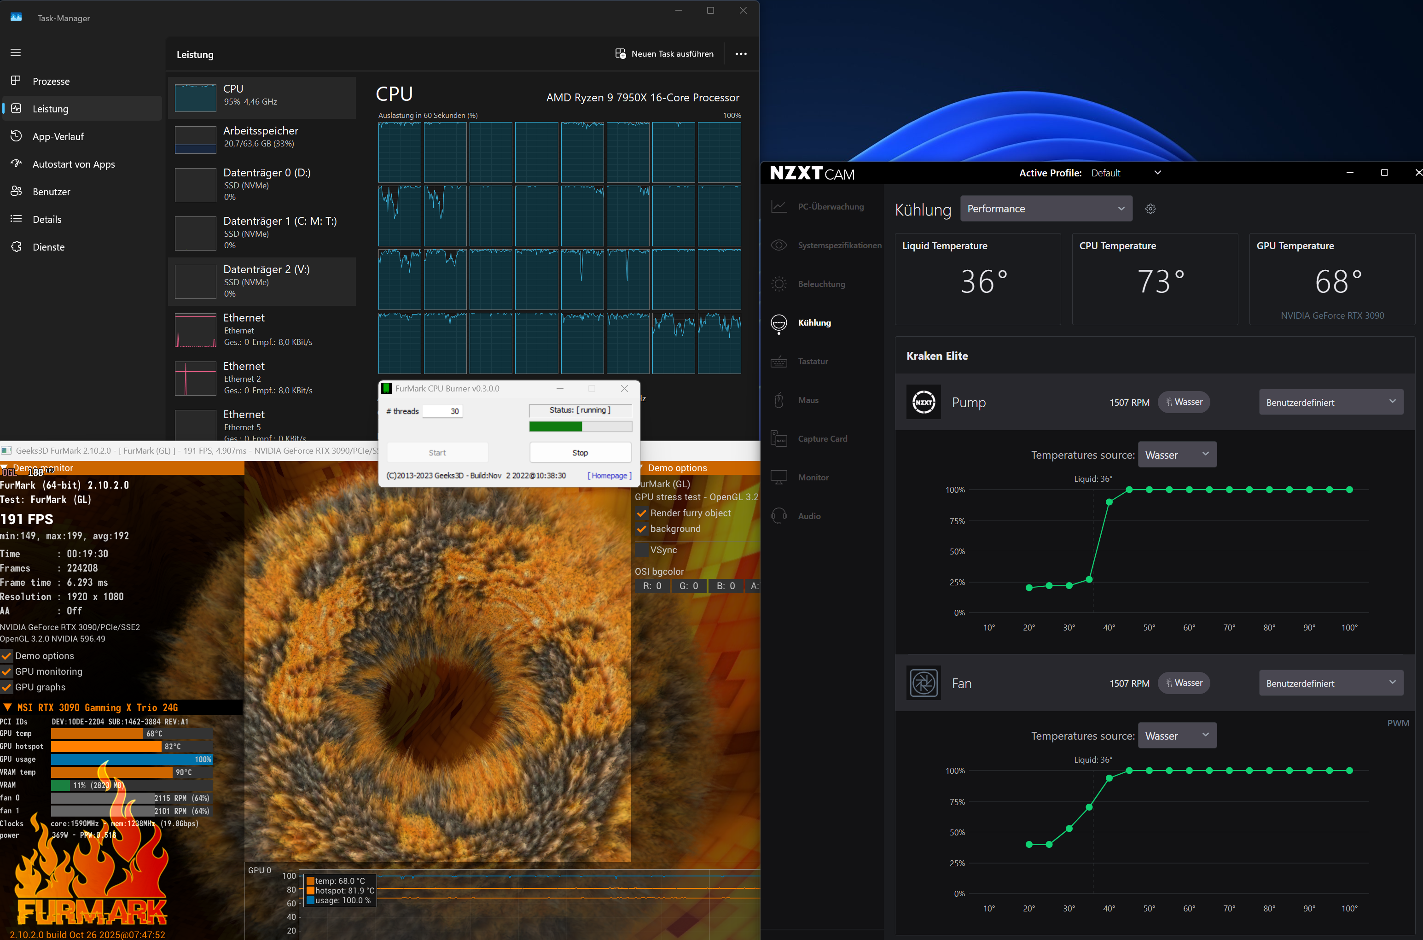This screenshot has height=940, width=1423.
Task: Click the Details list icon
Action: 16,219
